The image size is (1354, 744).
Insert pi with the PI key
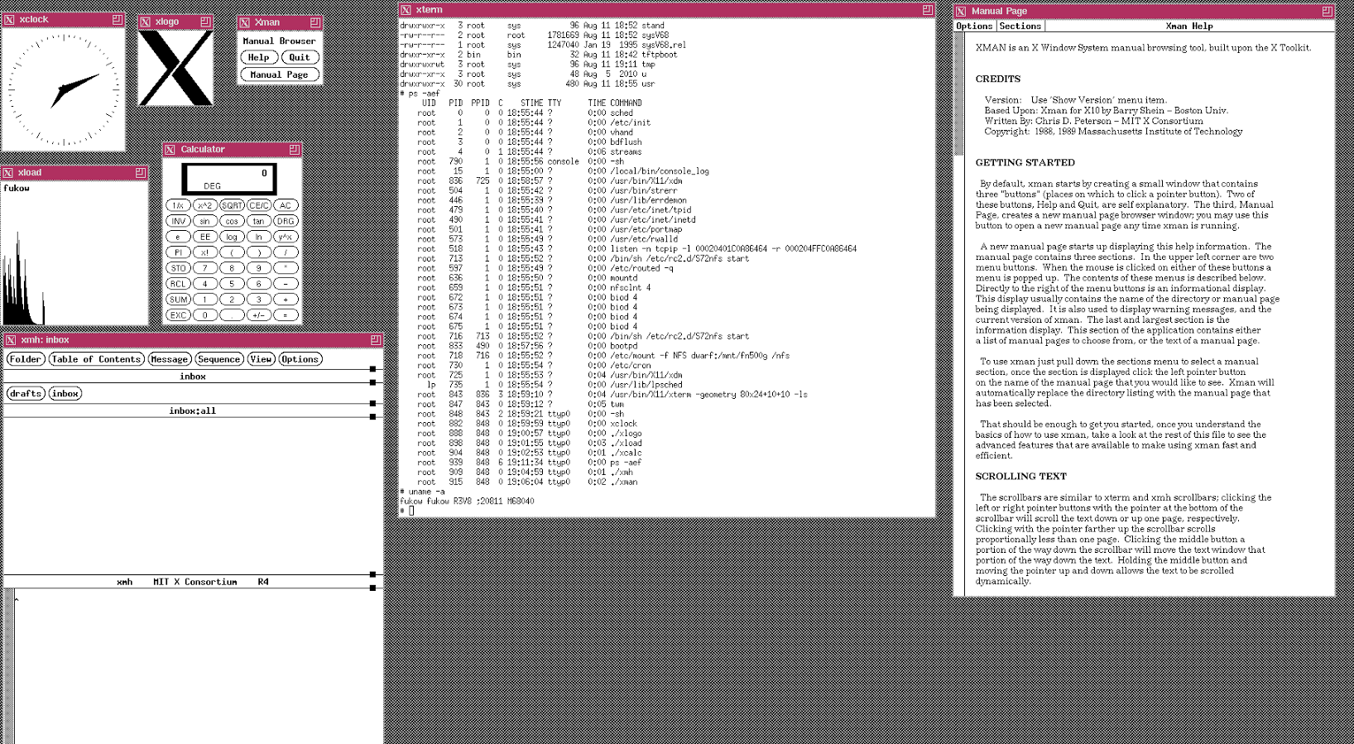pyautogui.click(x=178, y=252)
